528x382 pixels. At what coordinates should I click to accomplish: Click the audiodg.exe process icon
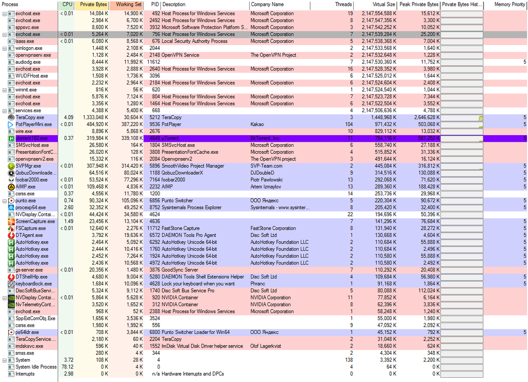(x=11, y=62)
